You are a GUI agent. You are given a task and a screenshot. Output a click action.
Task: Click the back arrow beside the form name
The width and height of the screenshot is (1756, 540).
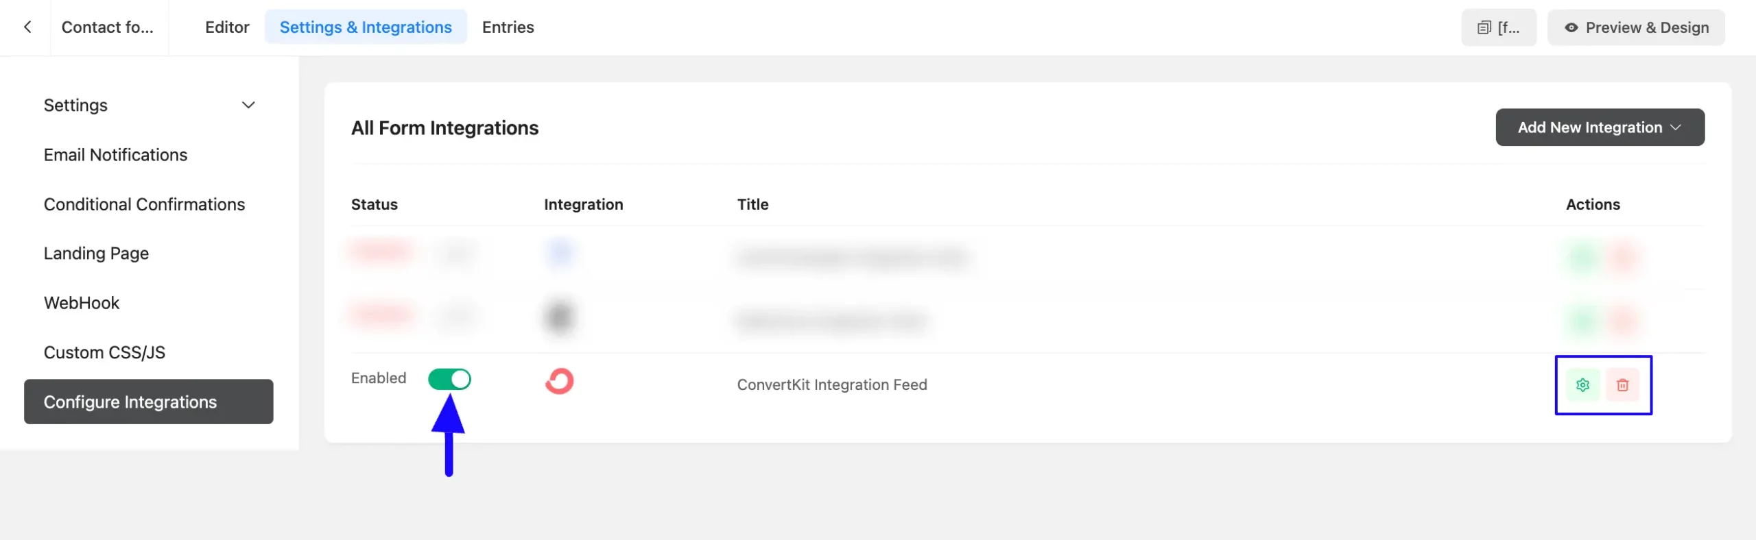pyautogui.click(x=27, y=27)
